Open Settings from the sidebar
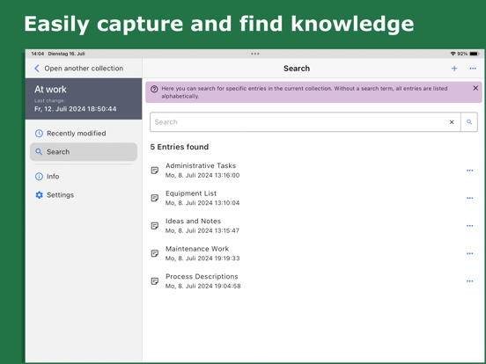This screenshot has height=364, width=486. [x=84, y=195]
